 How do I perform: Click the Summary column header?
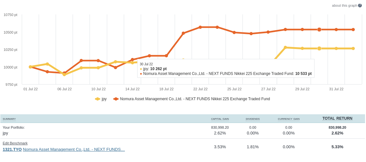click(9, 119)
